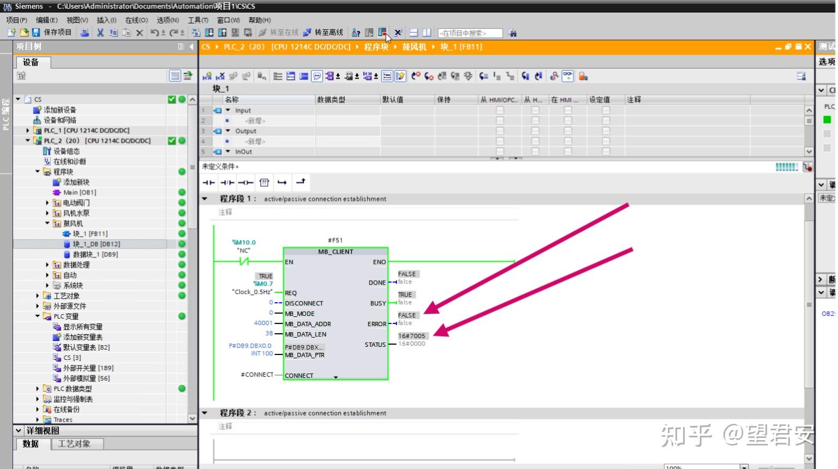Viewport: 838px width, 469px height.
Task: Collapse 鼓风机 folder in project tree
Action: coord(47,224)
